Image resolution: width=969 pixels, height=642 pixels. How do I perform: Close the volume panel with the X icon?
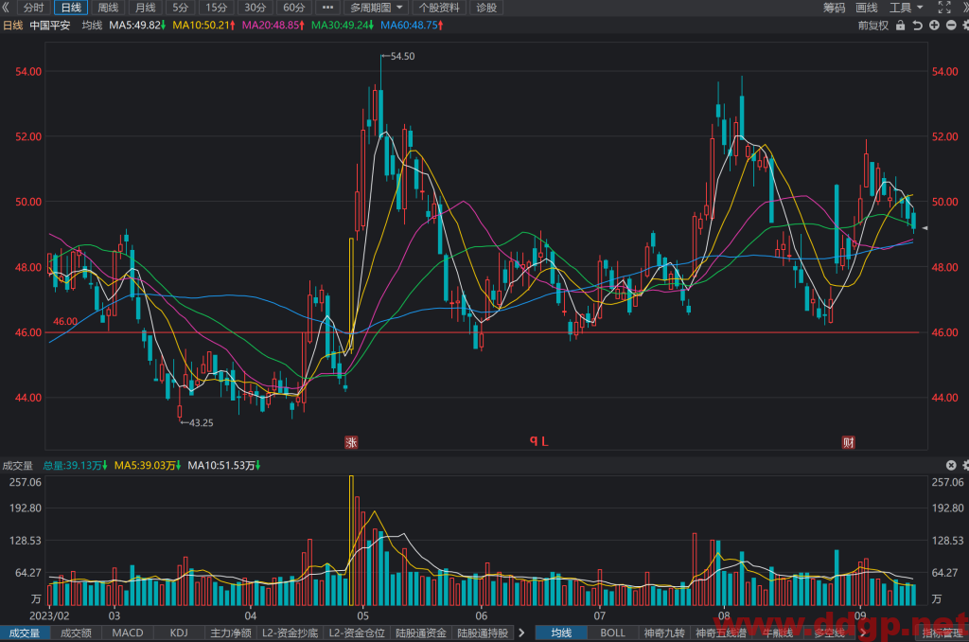point(951,465)
